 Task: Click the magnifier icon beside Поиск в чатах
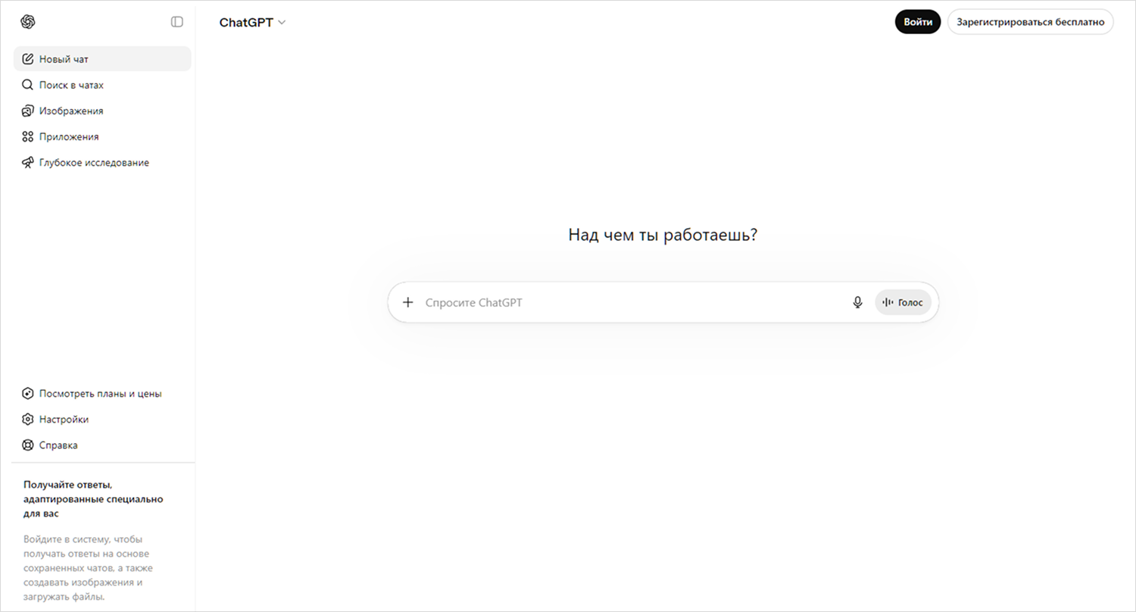point(28,85)
